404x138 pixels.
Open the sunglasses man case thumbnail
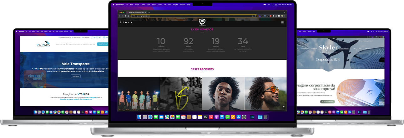tap(265, 94)
